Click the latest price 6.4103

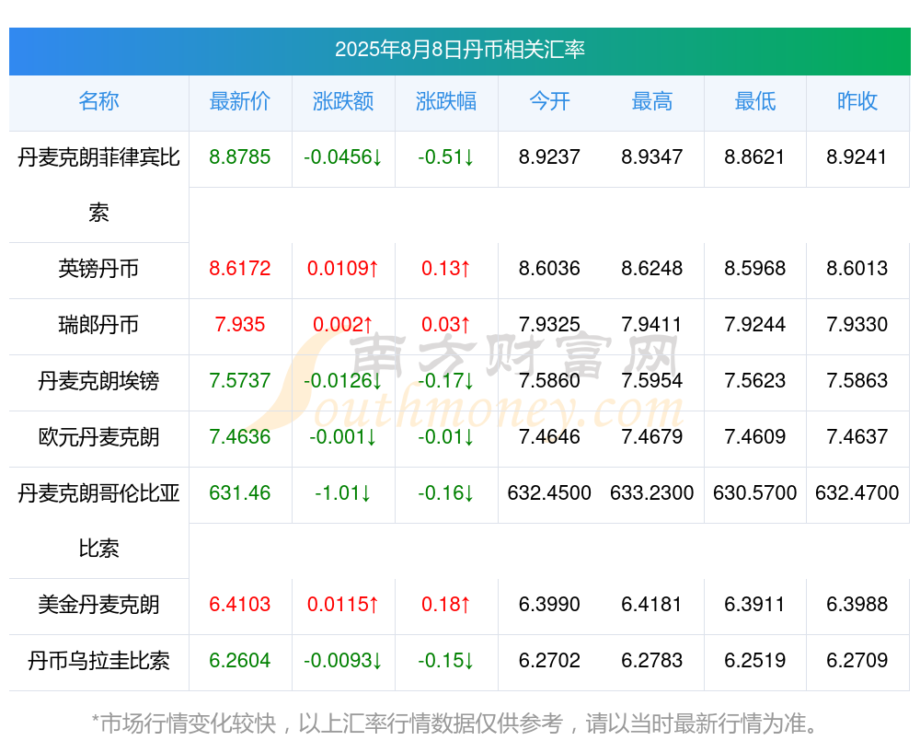[x=240, y=605]
